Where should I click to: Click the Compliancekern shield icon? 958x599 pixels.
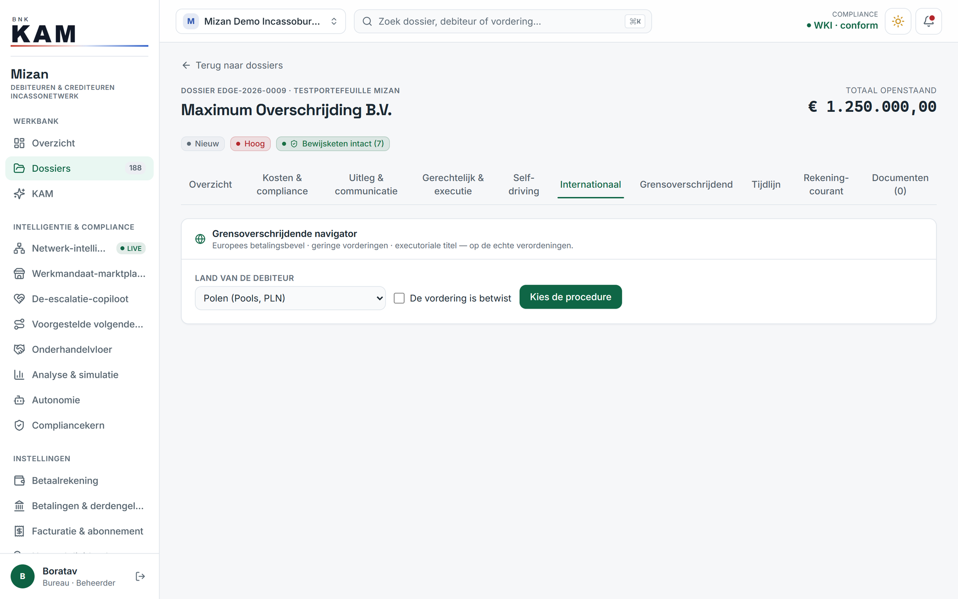[x=19, y=425]
